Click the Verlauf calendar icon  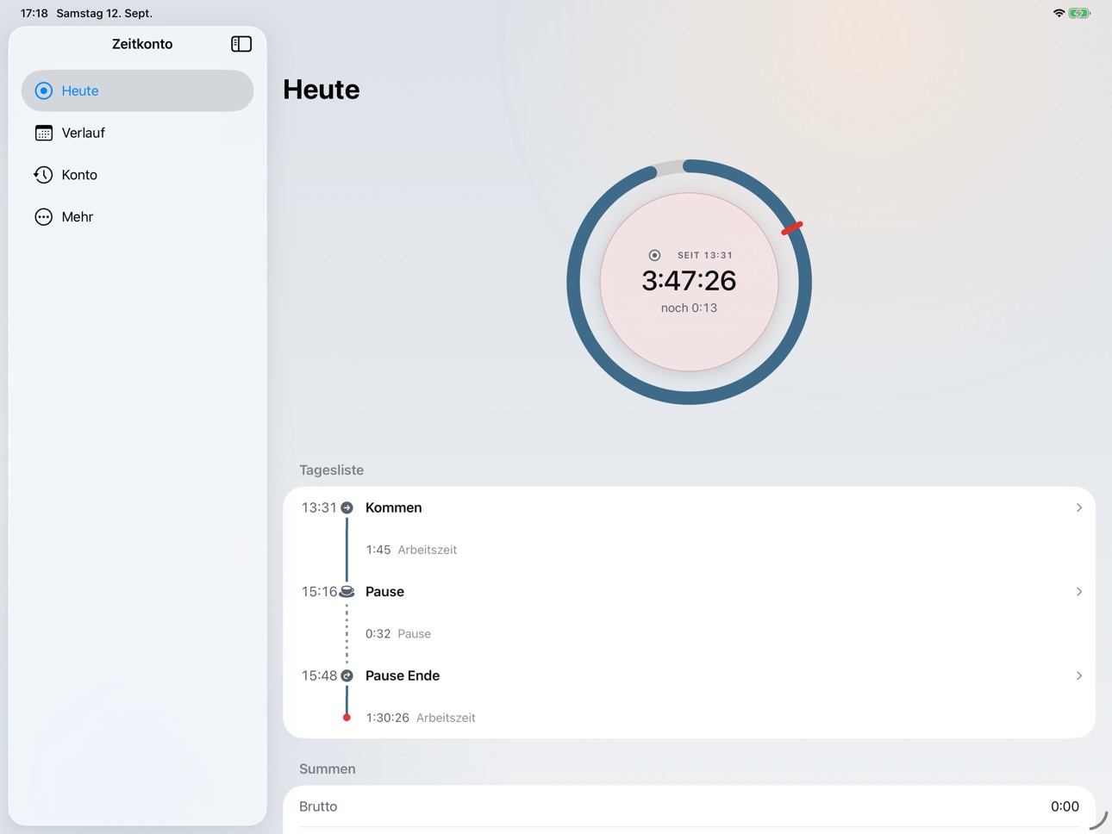pos(43,133)
